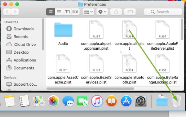The image size is (186, 117).
Task: Open the Action gear menu
Action: pyautogui.click(x=102, y=12)
